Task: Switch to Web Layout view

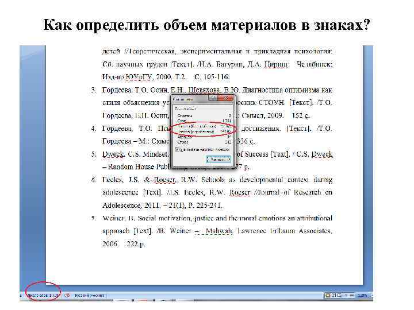Action: coord(340,296)
